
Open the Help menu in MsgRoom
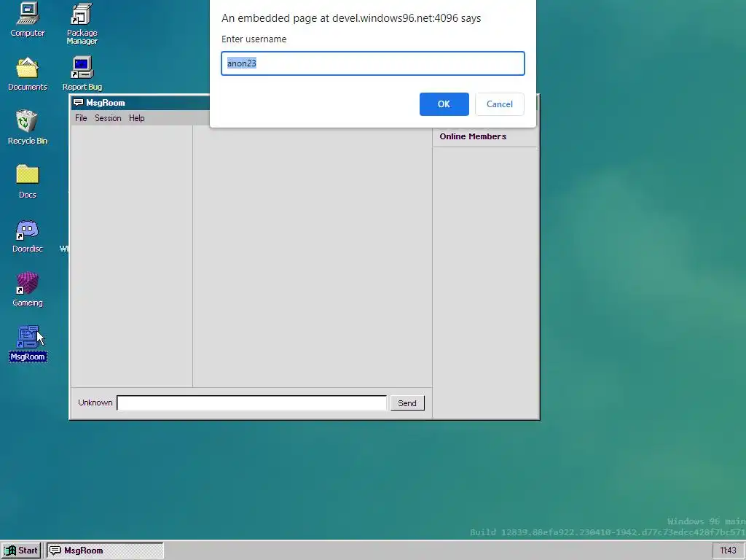136,118
